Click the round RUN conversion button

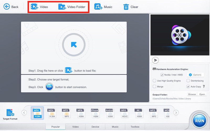pyautogui.click(x=199, y=120)
